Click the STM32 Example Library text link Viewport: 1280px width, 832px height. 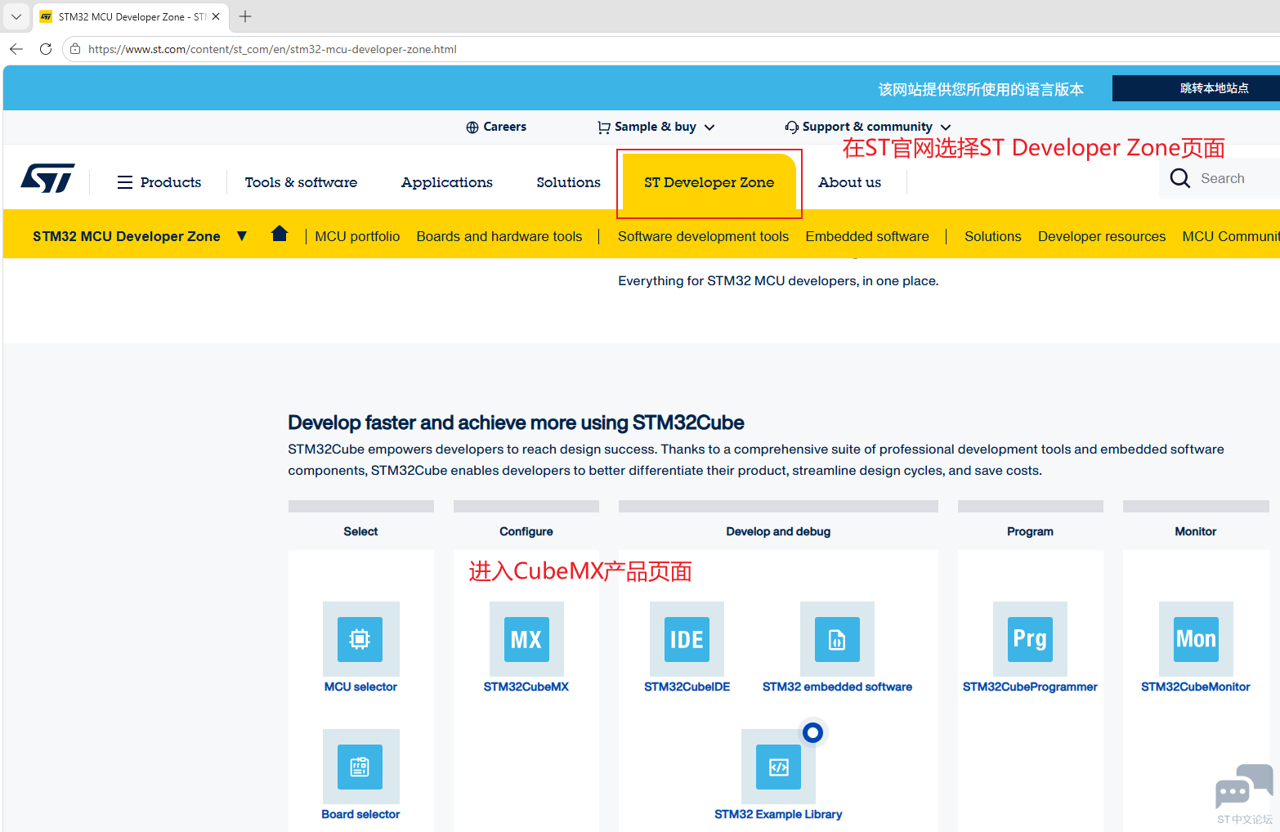[x=778, y=814]
